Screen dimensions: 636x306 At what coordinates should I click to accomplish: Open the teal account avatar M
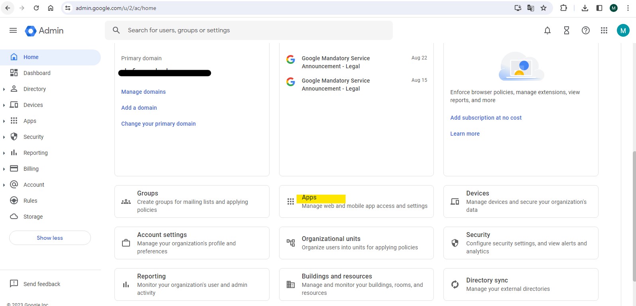(x=623, y=30)
